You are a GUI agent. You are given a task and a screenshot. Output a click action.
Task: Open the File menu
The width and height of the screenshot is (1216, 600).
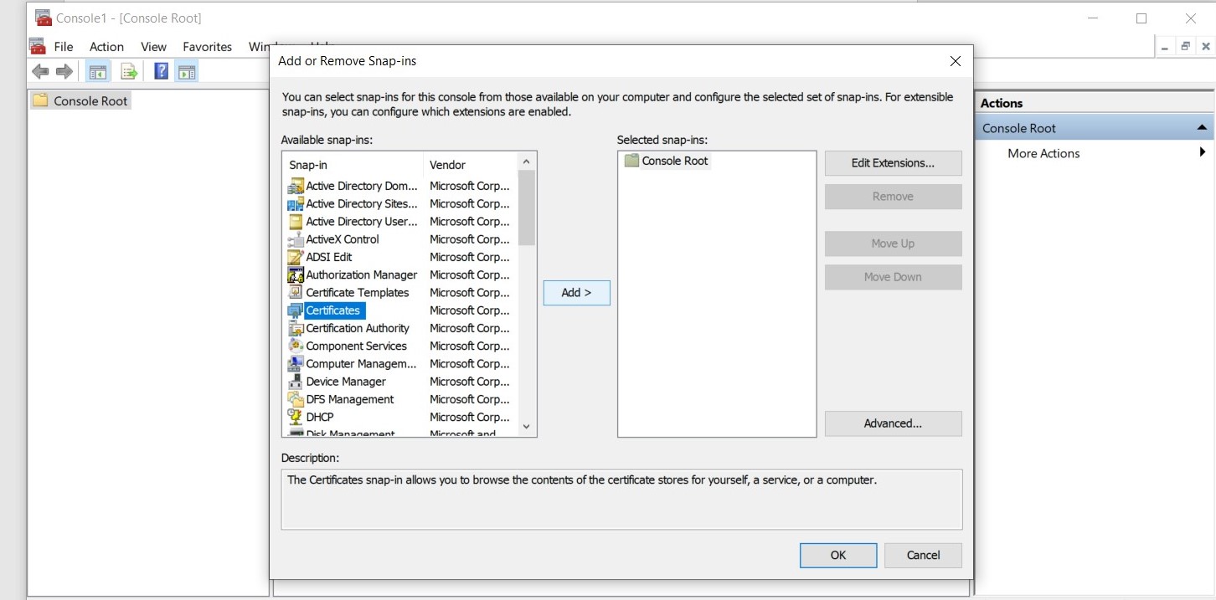coord(64,47)
